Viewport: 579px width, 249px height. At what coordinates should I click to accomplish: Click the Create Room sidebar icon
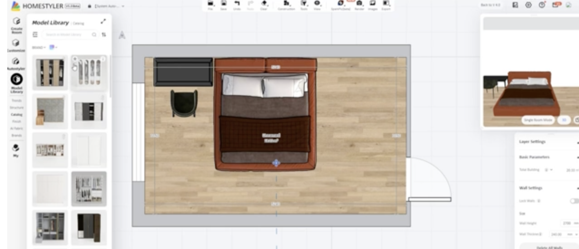(x=16, y=25)
